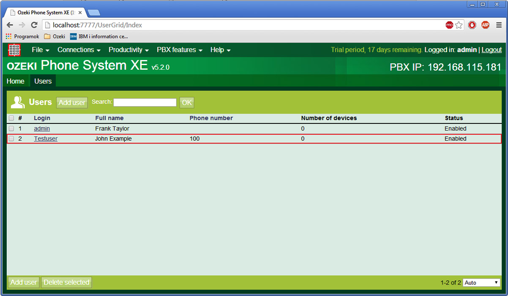Click Add user button beside Users title
Image resolution: width=508 pixels, height=296 pixels.
(72, 102)
